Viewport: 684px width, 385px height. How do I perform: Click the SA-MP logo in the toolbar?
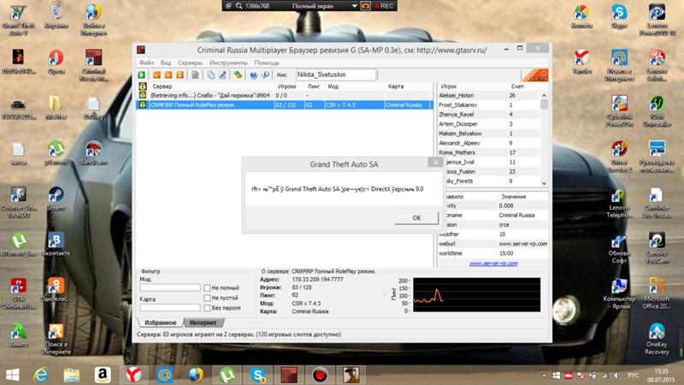click(x=535, y=75)
